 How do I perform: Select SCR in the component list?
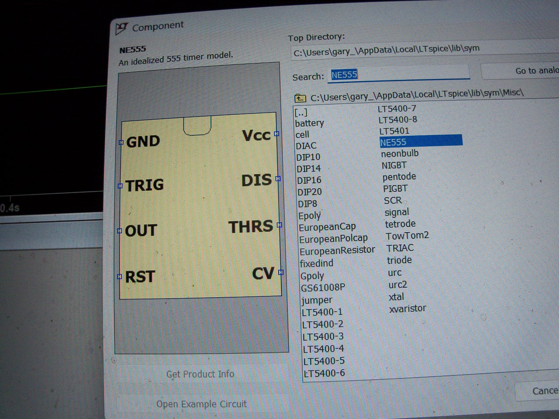(393, 200)
